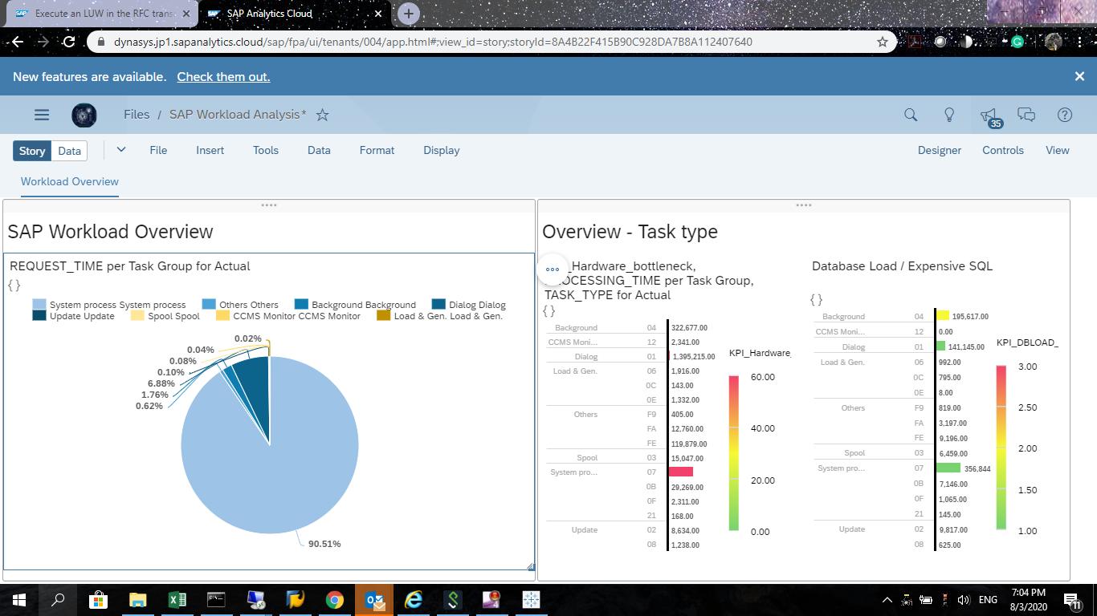Image resolution: width=1097 pixels, height=616 pixels.
Task: Select the Workload Overview page tab
Action: [69, 182]
